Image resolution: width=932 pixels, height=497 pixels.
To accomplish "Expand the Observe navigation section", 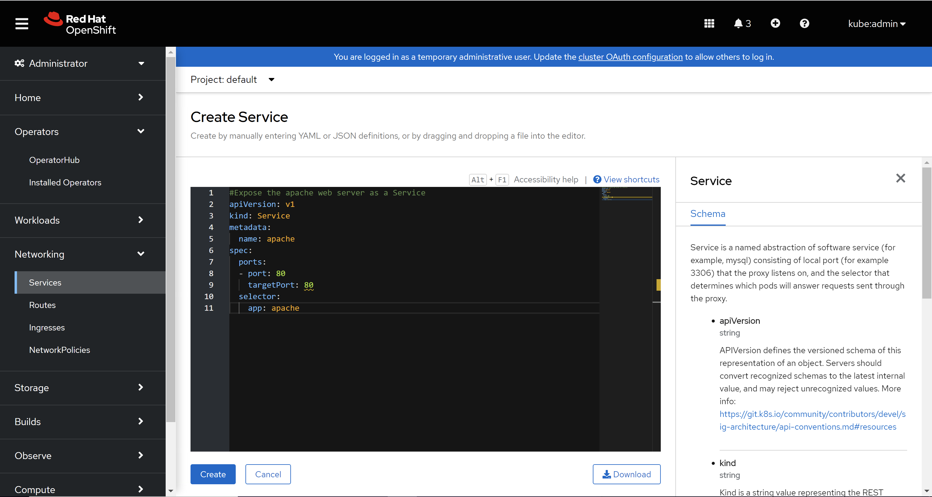I will (79, 456).
